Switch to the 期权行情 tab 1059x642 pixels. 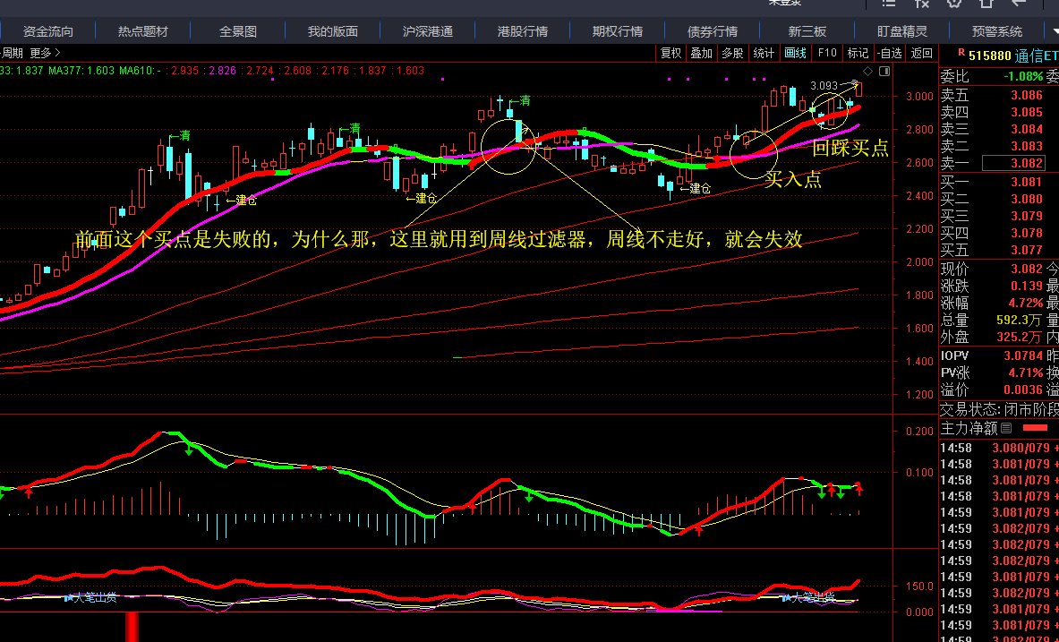point(618,31)
